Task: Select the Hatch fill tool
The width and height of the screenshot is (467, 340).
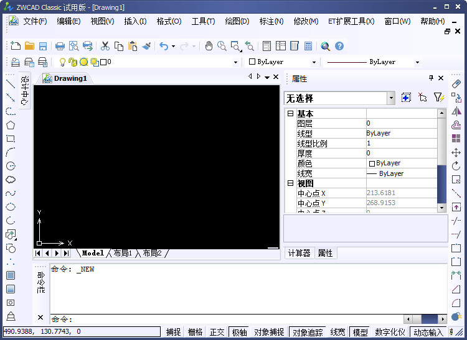Action: point(11,275)
